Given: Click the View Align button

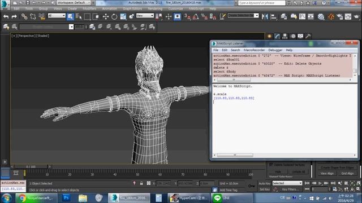Looking at the screenshot, I should tap(327, 173).
